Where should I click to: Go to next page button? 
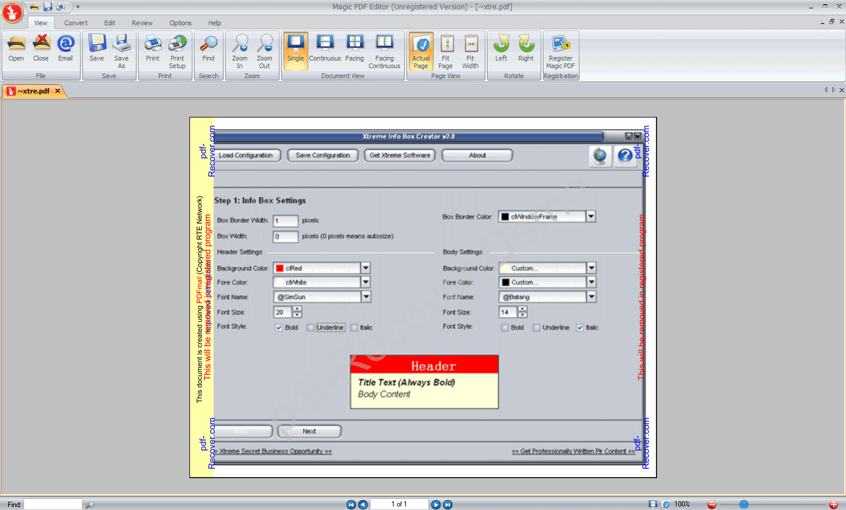[436, 504]
